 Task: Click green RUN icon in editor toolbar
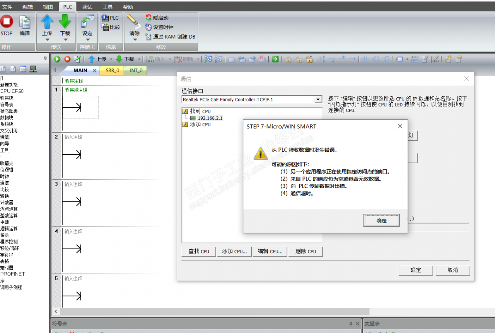[57, 59]
